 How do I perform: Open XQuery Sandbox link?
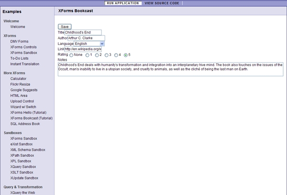point(23,167)
